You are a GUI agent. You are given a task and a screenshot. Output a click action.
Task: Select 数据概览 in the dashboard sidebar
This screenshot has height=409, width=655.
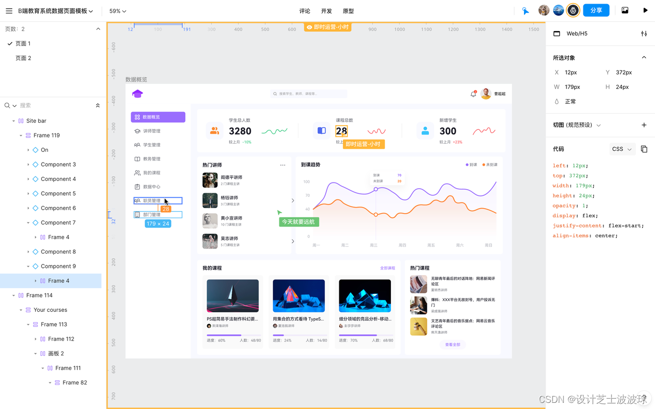point(158,117)
